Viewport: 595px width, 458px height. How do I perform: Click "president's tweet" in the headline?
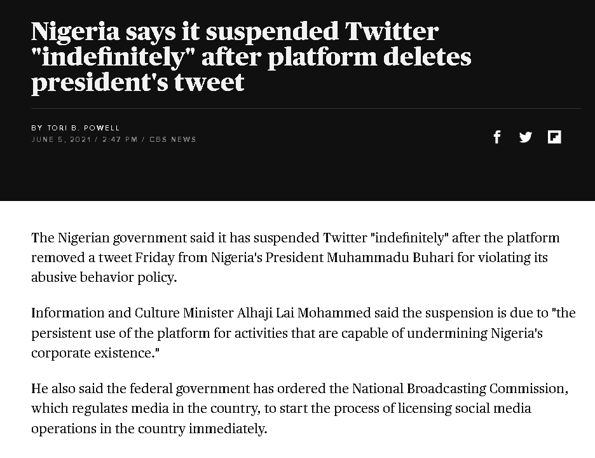point(138,83)
